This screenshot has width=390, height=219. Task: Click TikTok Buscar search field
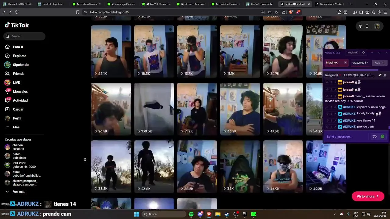pyautogui.click(x=25, y=36)
